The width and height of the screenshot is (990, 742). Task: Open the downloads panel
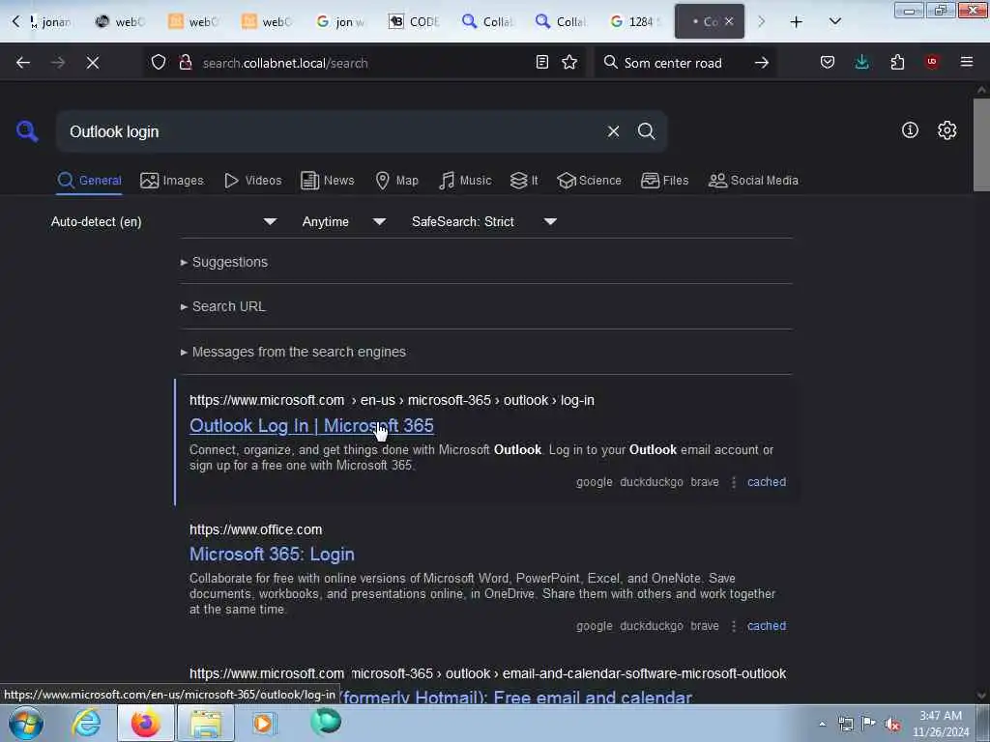pyautogui.click(x=861, y=62)
